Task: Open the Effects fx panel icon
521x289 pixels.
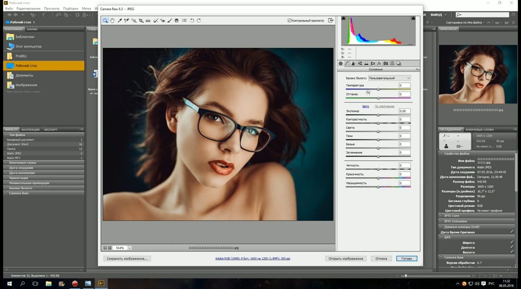Action: point(379,63)
